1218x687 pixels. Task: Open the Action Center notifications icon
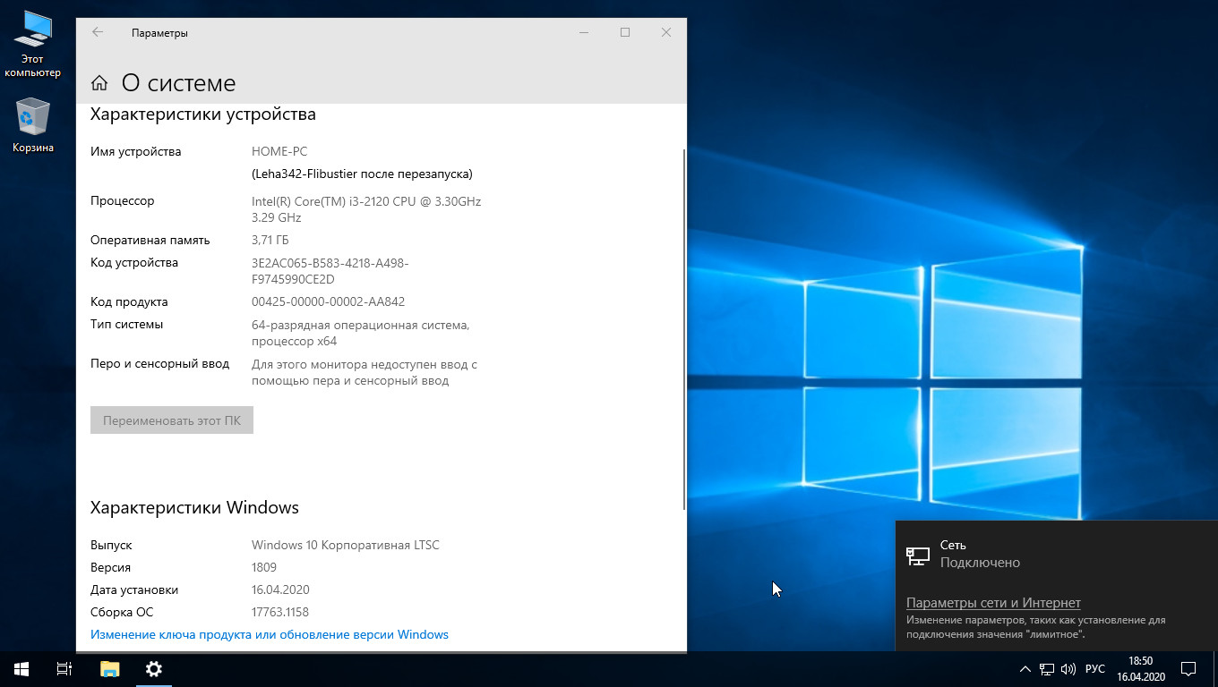click(1188, 669)
